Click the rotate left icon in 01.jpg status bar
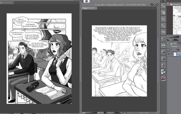Image resolution: width=181 pixels, height=114 pixels. click(123, 113)
